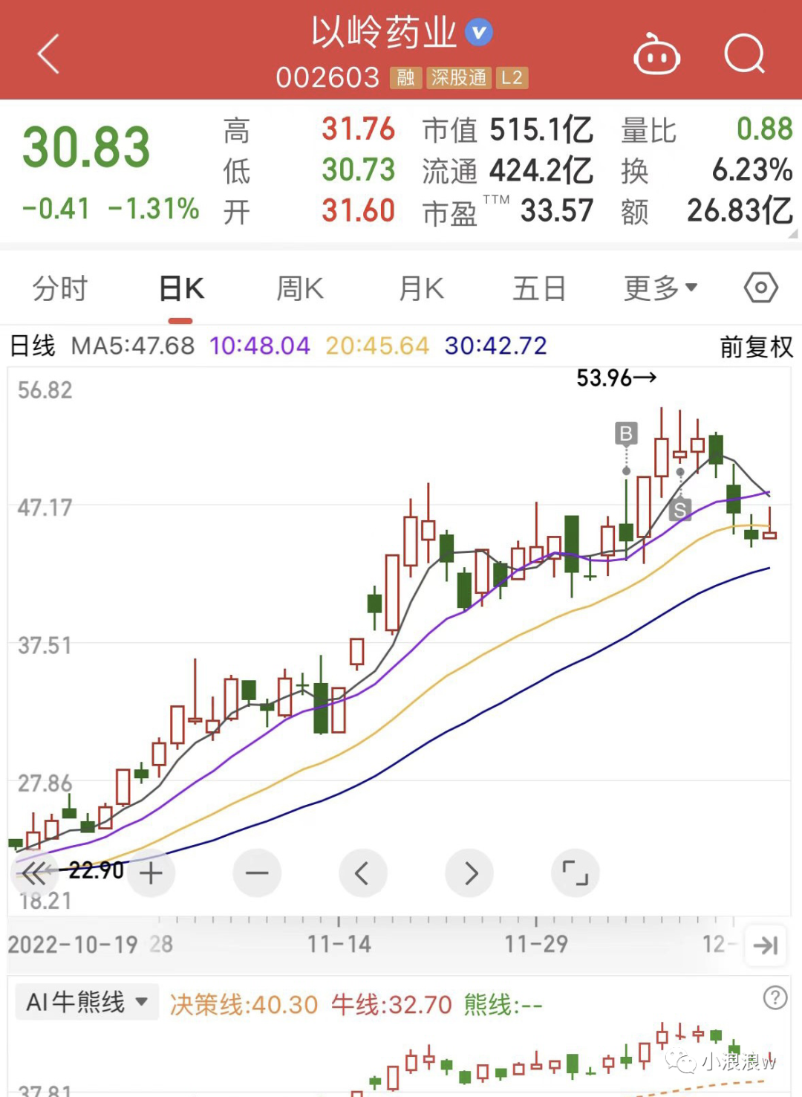The height and width of the screenshot is (1097, 802).
Task: Tap P/E TTM value 33.57
Action: pyautogui.click(x=557, y=211)
